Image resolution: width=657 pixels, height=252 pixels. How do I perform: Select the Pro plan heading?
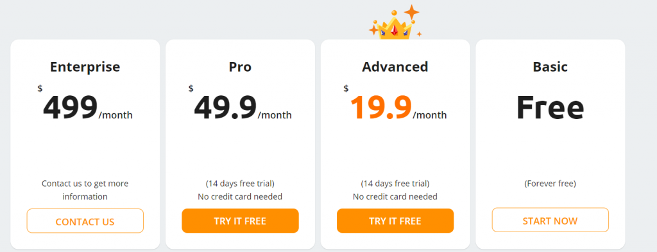pos(240,67)
